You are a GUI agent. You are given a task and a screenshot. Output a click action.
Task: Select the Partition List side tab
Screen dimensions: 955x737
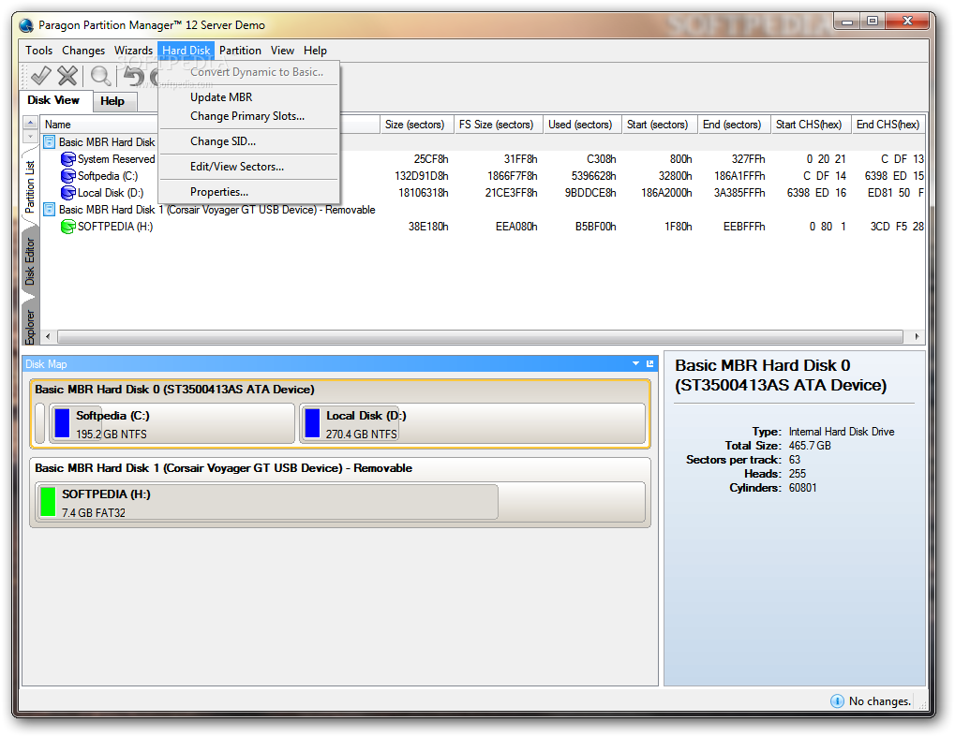(30, 186)
